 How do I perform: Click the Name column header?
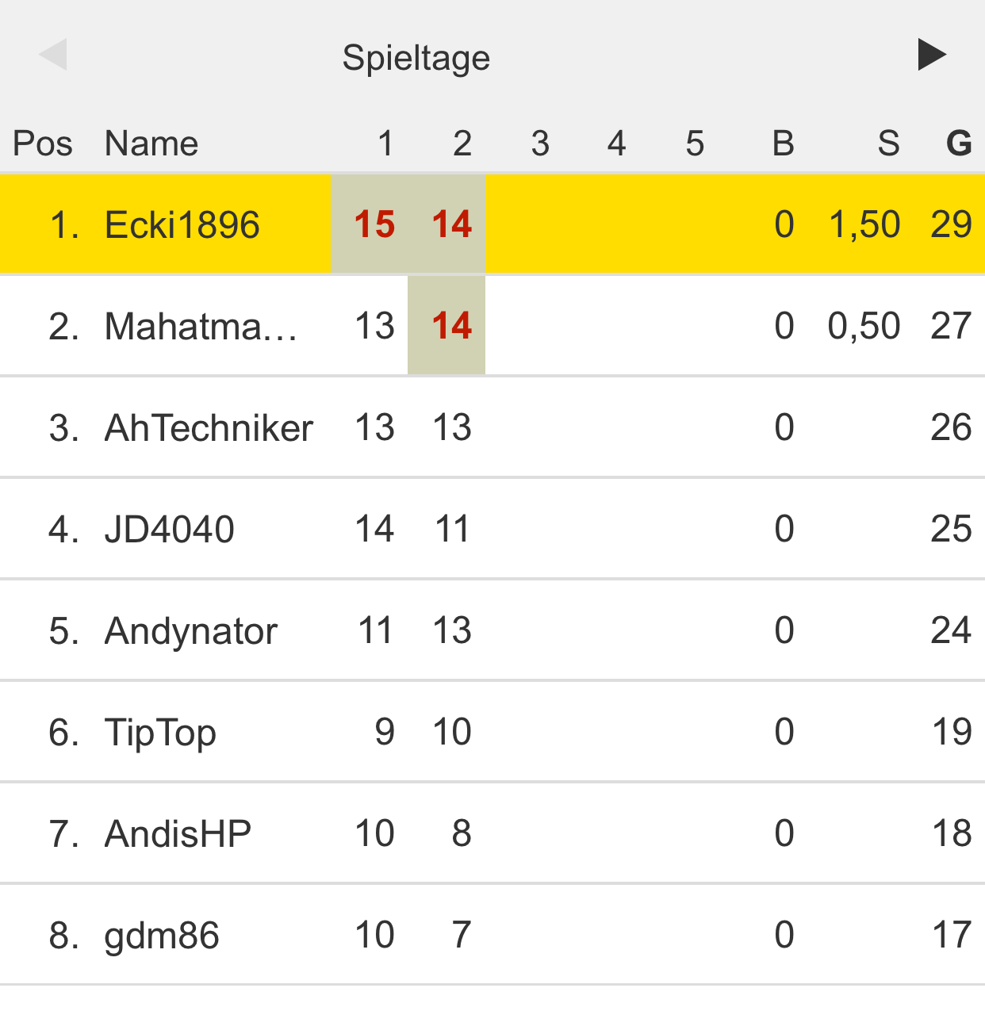[151, 144]
